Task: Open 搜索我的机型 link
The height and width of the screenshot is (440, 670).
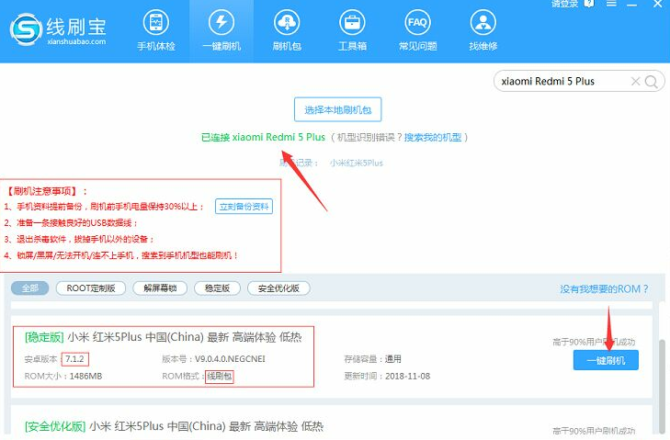Action: pyautogui.click(x=435, y=137)
